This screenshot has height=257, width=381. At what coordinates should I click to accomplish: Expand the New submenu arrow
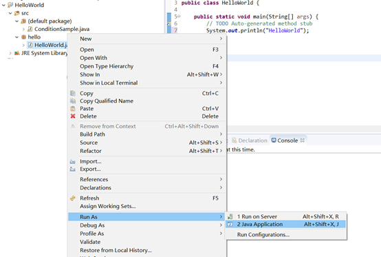221,39
